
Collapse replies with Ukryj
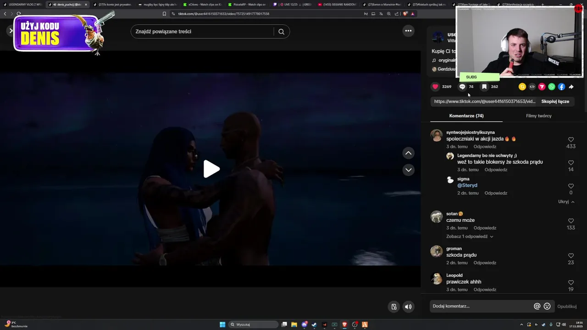click(x=566, y=202)
